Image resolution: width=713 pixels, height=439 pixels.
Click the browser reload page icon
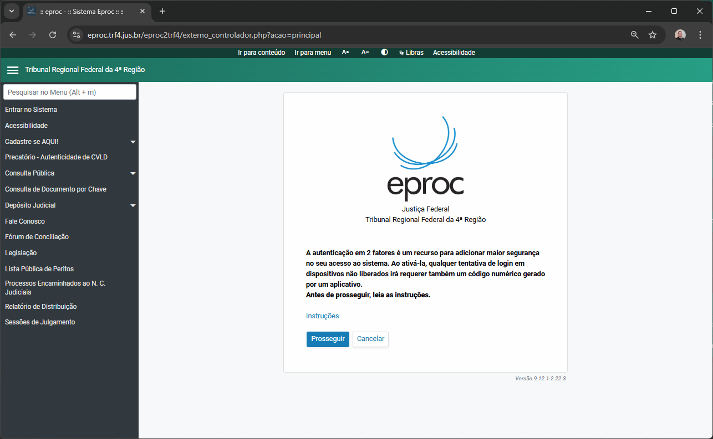click(x=53, y=35)
